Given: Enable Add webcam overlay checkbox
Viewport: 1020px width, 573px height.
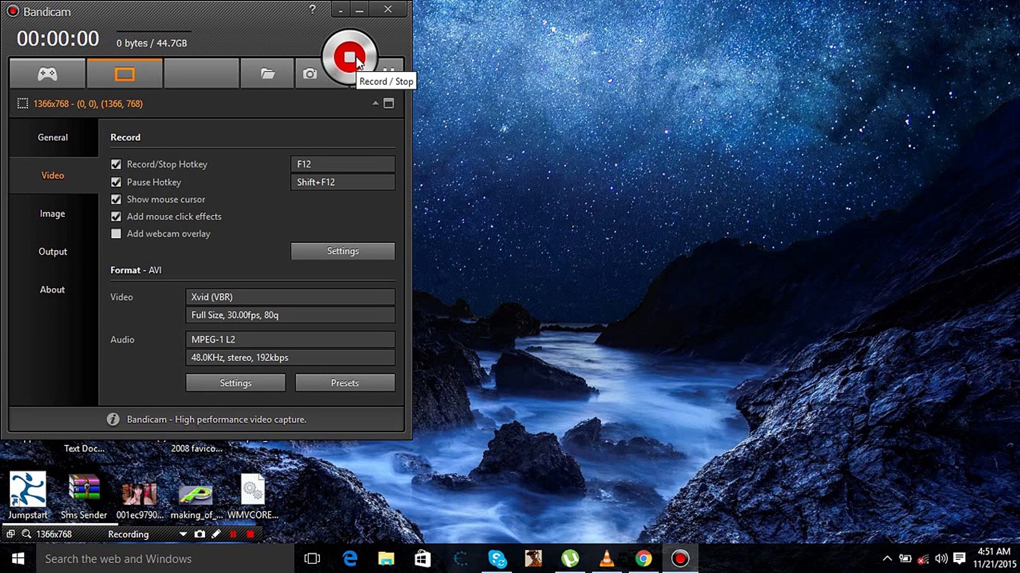Looking at the screenshot, I should pos(116,233).
